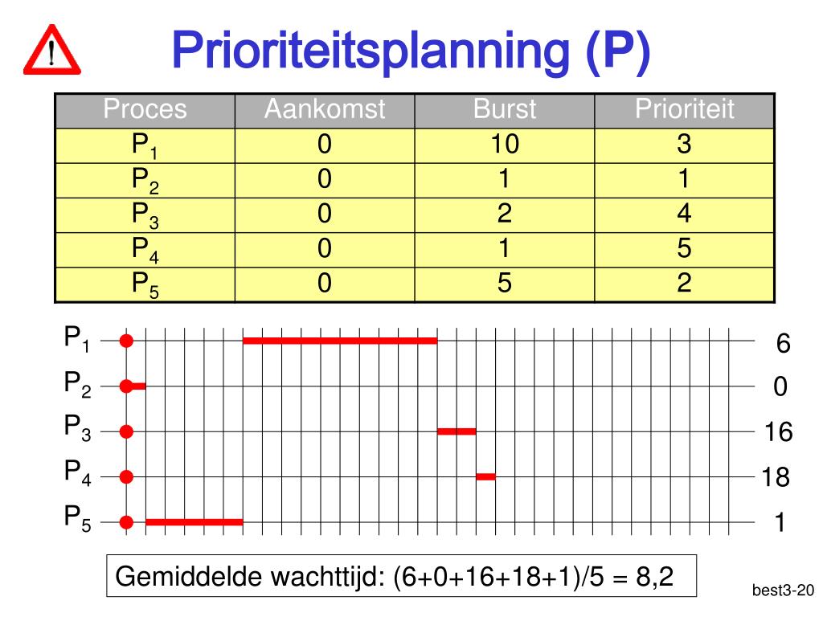The width and height of the screenshot is (823, 617).
Task: Click the long P1 red execution bar
Action: coord(340,341)
